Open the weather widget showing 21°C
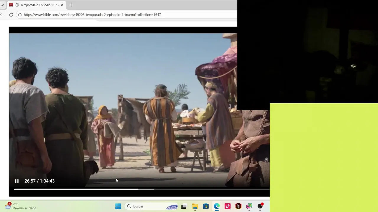This screenshot has height=212, width=378. coord(20,206)
